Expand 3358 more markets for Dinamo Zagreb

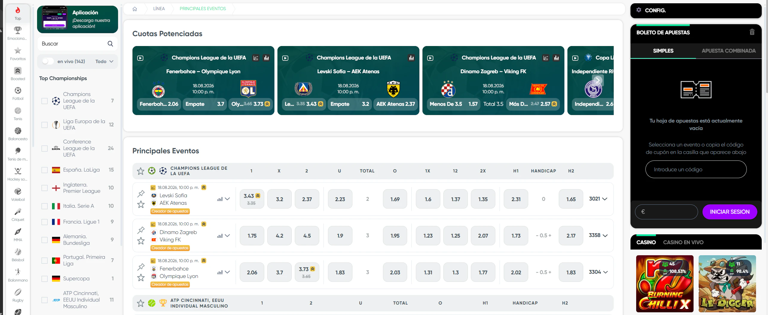coord(598,236)
